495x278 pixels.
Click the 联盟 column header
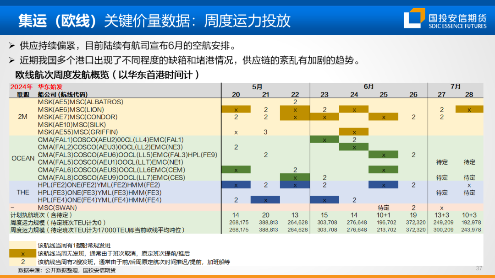[23, 95]
